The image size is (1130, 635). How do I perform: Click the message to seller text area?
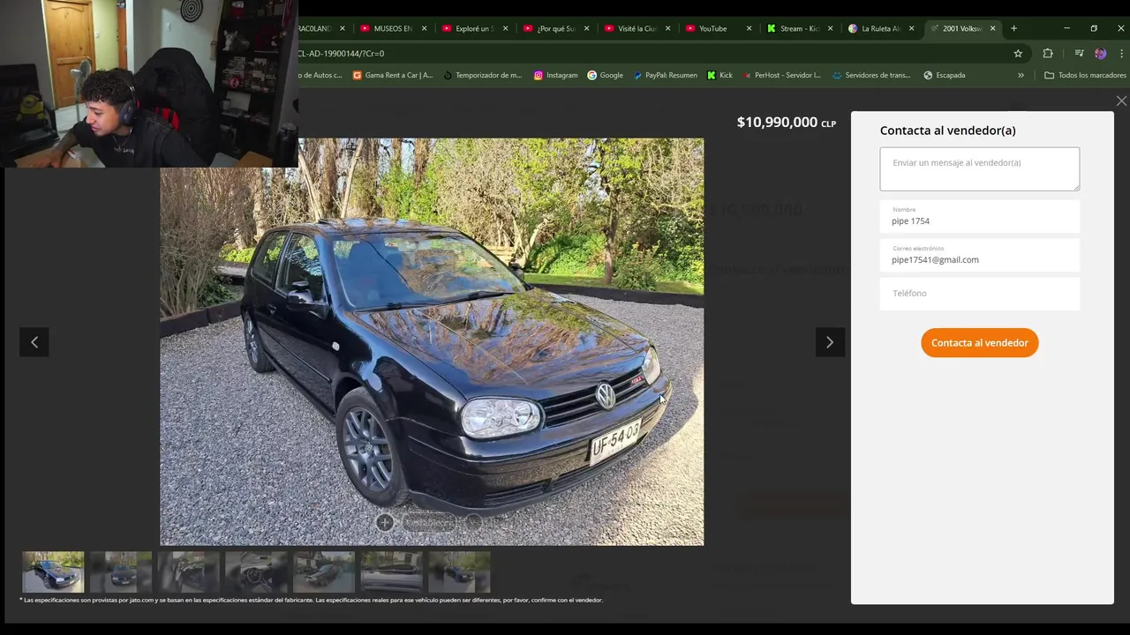pos(979,168)
